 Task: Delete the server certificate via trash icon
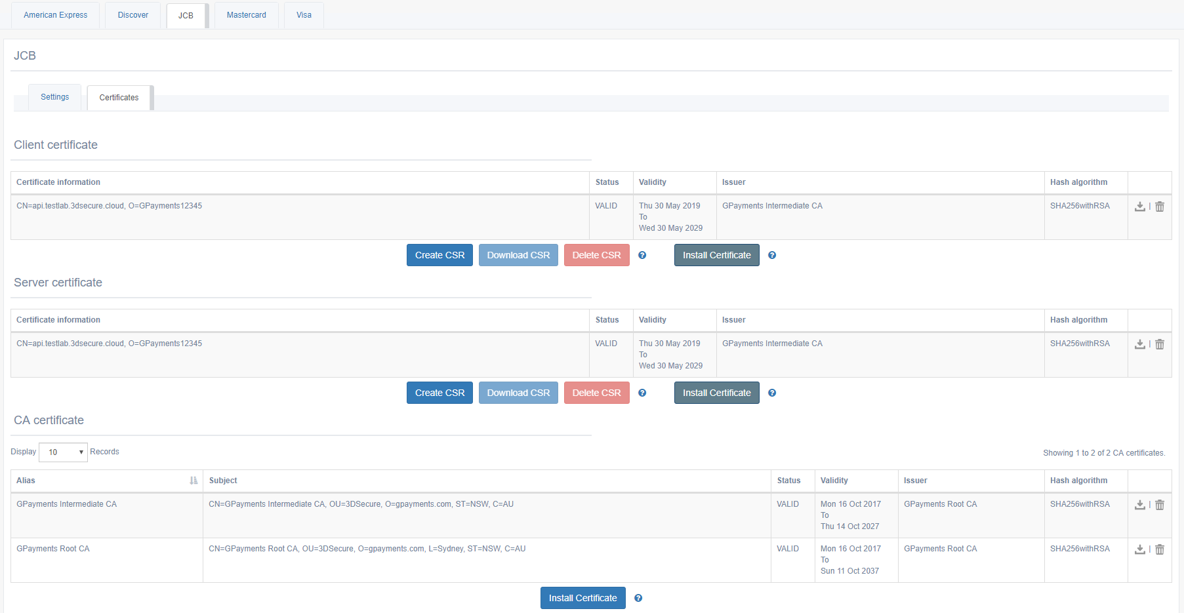pos(1160,344)
